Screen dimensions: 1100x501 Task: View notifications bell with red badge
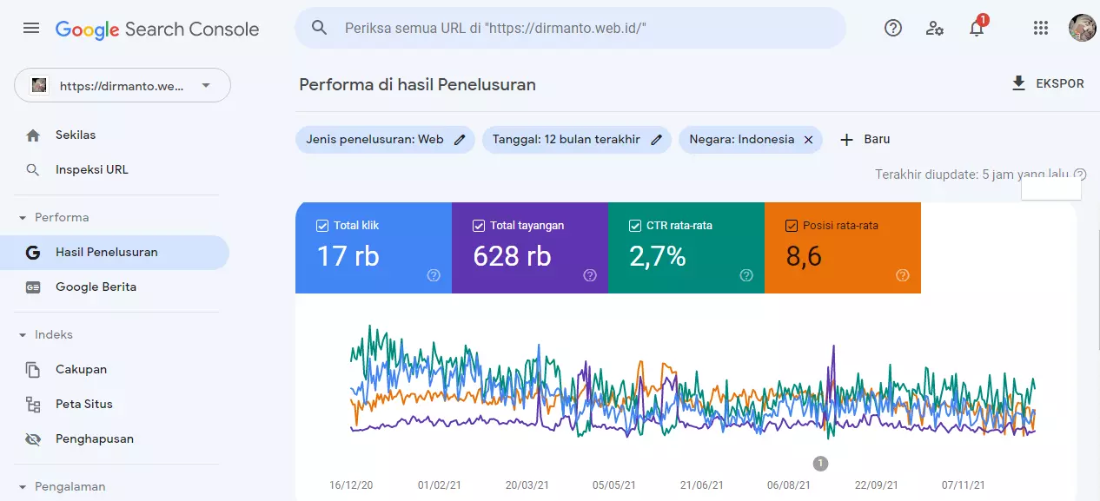(977, 27)
